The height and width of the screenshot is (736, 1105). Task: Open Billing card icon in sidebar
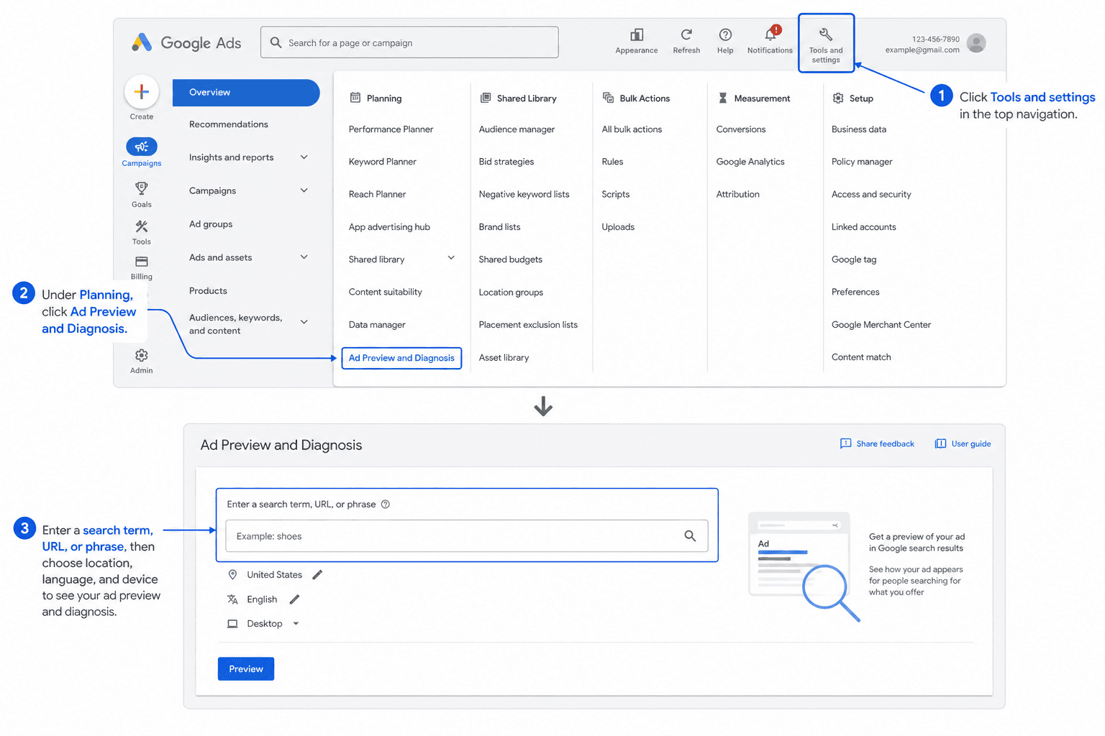point(142,262)
